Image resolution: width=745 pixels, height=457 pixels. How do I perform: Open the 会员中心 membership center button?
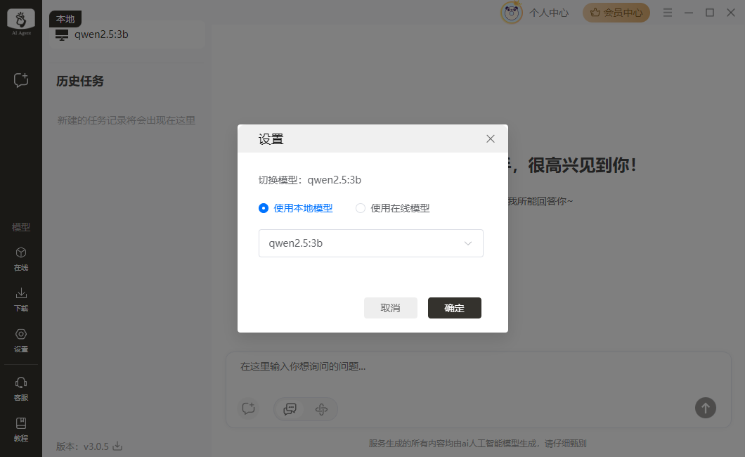coord(616,13)
